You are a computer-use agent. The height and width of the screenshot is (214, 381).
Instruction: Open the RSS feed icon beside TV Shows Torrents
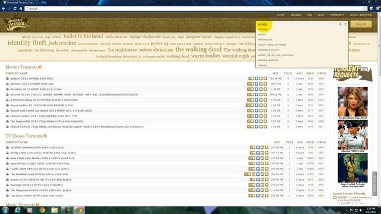coord(45,136)
